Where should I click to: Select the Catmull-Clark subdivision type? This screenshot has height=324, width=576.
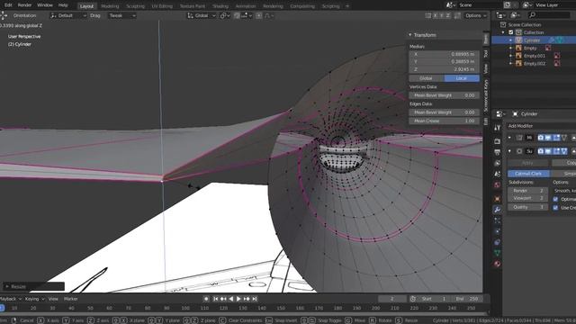pos(529,174)
